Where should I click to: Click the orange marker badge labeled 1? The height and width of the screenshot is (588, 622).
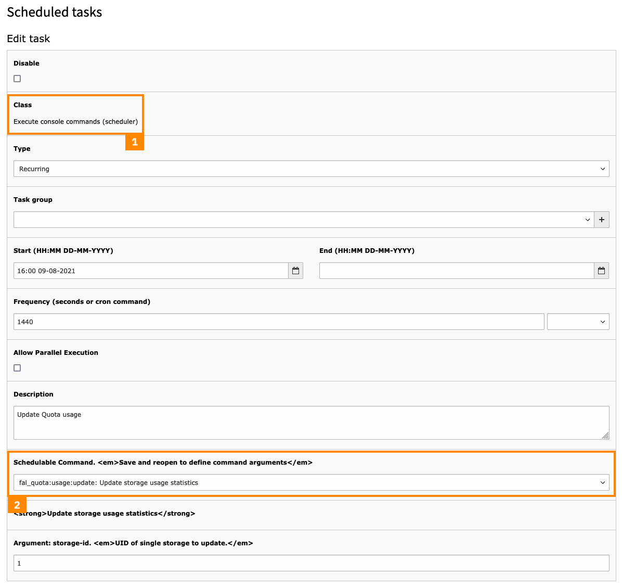point(135,142)
